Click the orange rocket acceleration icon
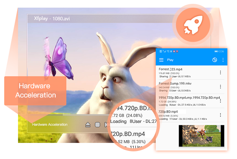The height and width of the screenshot is (159, 237). click(193, 25)
